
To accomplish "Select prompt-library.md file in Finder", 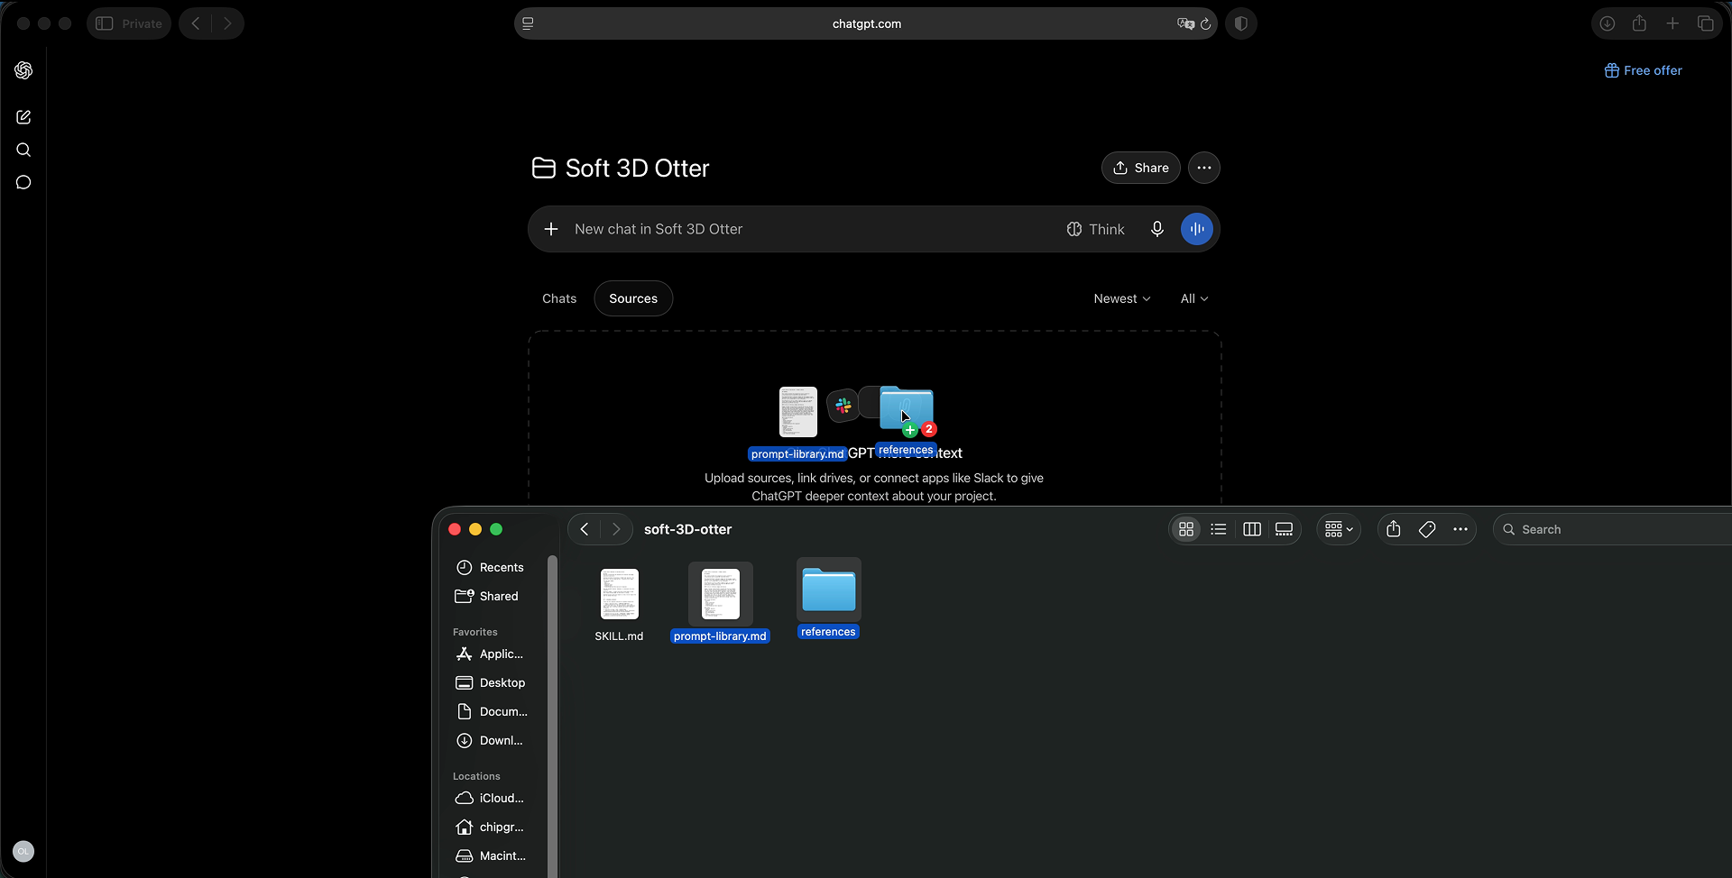I will (720, 602).
